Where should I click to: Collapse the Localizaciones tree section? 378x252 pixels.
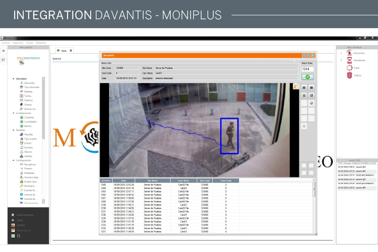tap(13, 113)
